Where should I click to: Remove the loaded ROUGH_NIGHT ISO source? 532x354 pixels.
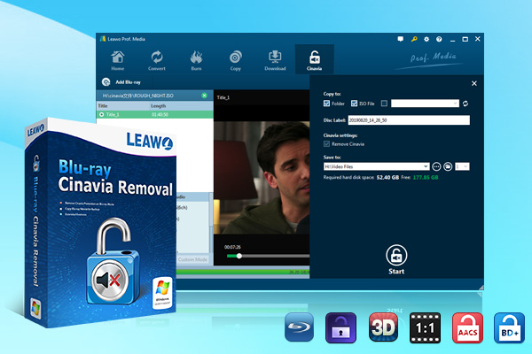(204, 96)
